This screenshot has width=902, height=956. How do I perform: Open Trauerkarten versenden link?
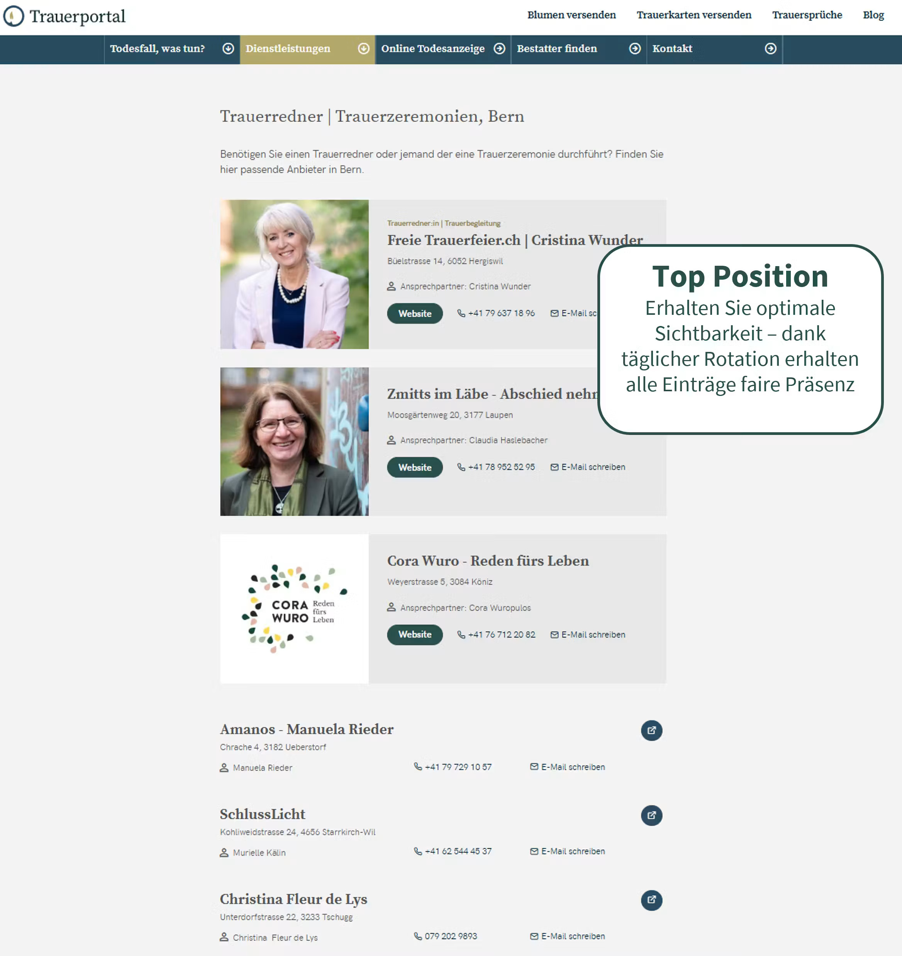point(694,15)
